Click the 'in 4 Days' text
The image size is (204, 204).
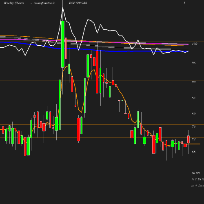tap(197, 186)
